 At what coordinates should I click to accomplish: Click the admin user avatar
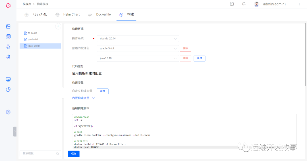(x=256, y=4)
